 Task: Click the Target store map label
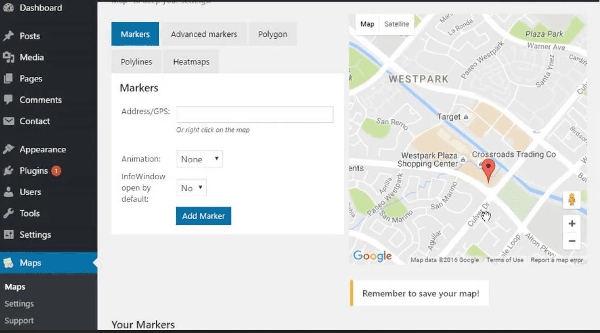(449, 116)
